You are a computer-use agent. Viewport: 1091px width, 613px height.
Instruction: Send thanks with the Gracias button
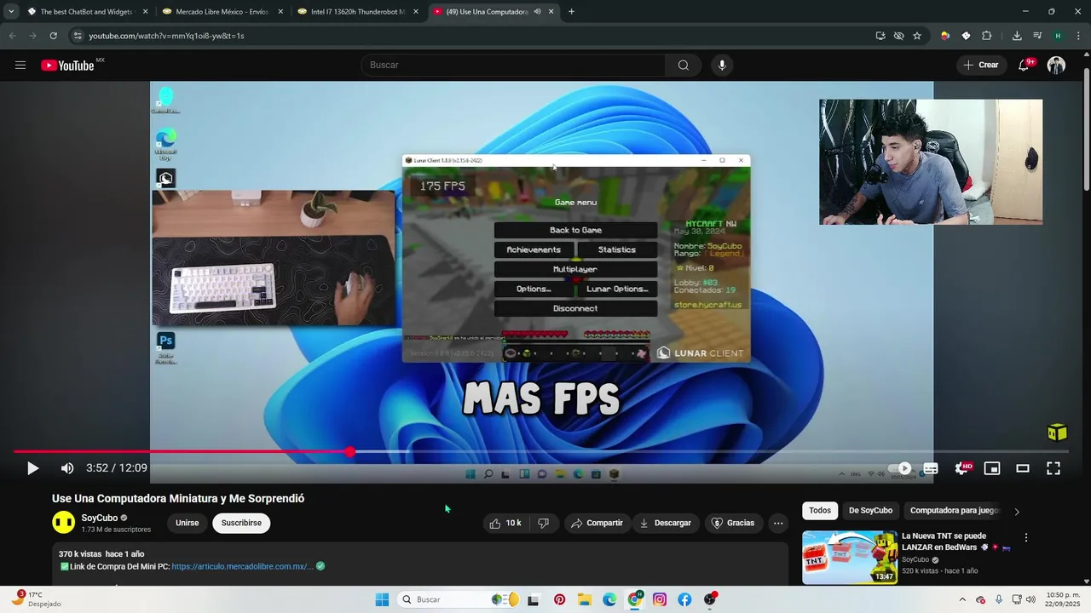(734, 523)
